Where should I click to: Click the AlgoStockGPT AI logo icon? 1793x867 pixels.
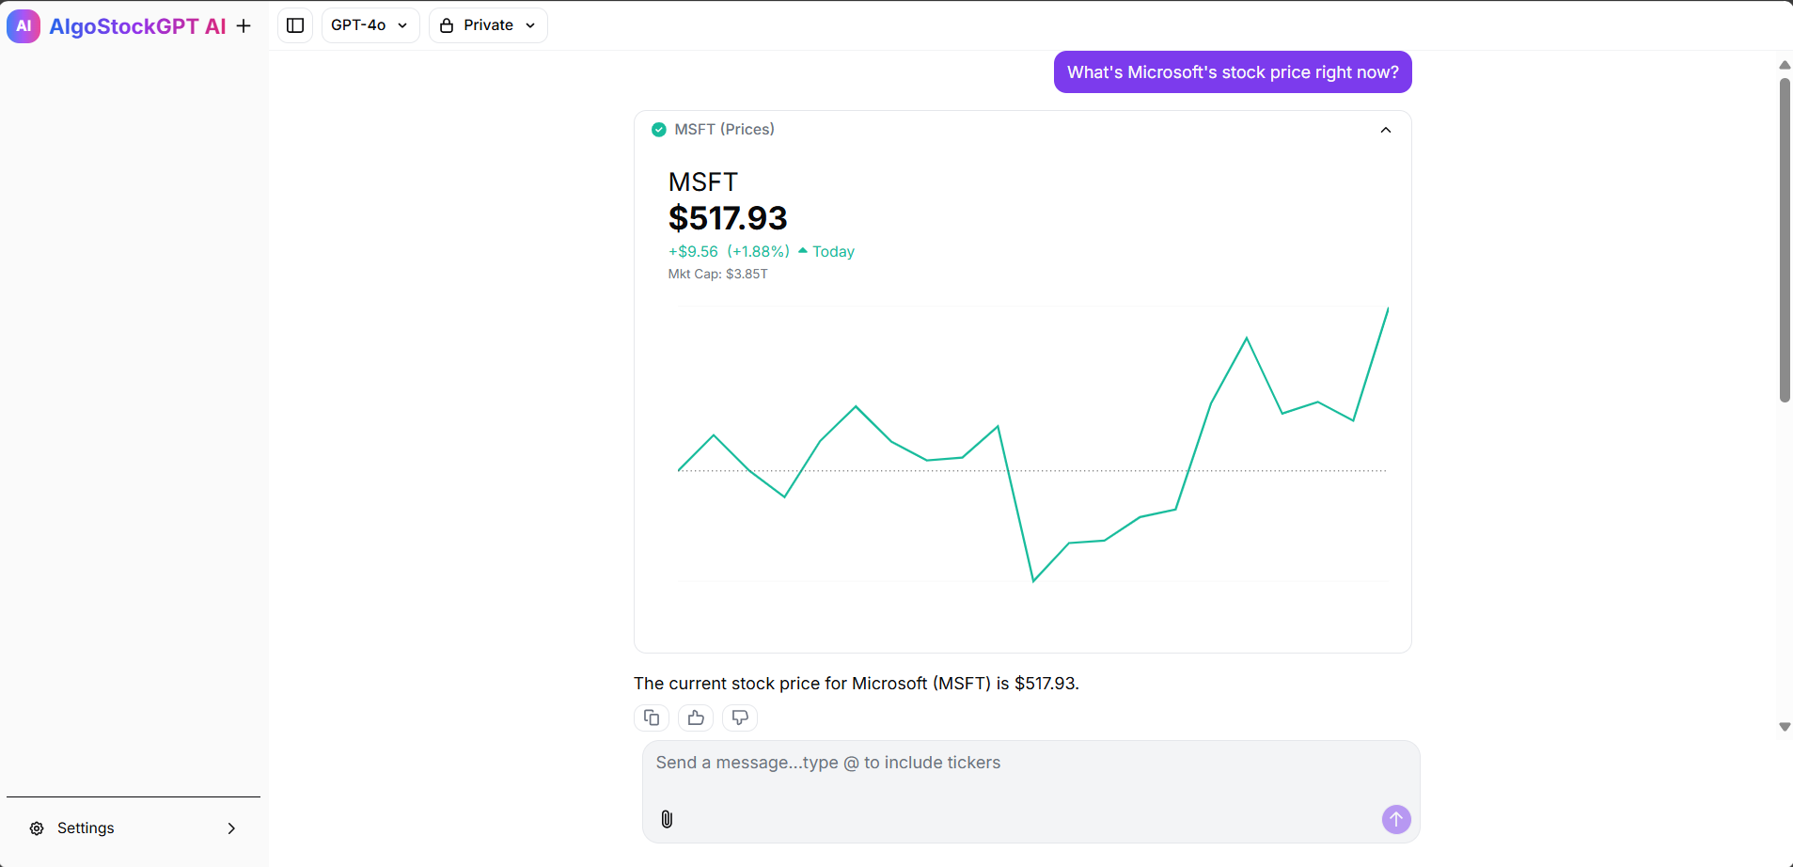coord(24,26)
